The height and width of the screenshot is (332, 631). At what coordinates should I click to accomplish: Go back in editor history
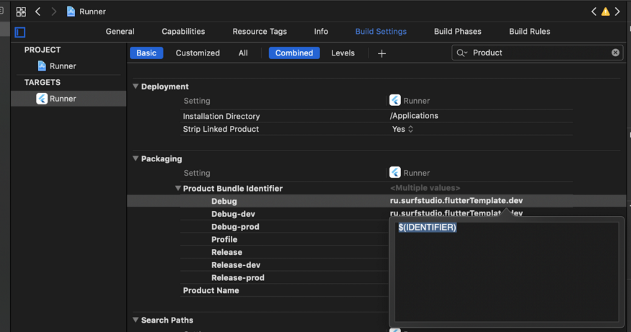click(x=37, y=12)
